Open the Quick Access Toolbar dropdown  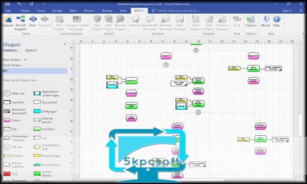[43, 4]
